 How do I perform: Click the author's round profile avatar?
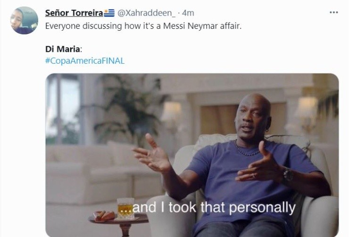point(24,20)
